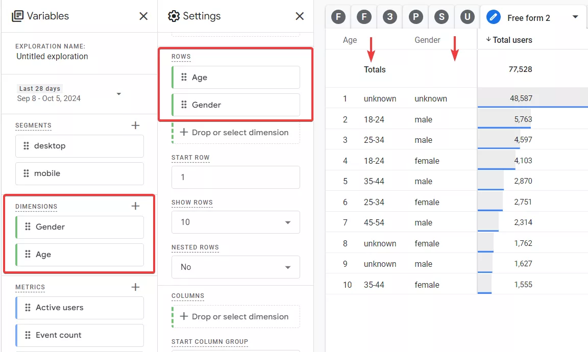The image size is (588, 352).
Task: Click the cell value 4,103
Action: (523, 161)
